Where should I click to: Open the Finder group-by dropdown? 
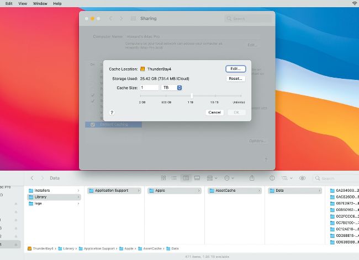(212, 178)
